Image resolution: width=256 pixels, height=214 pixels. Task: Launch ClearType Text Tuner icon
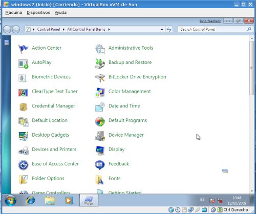pos(23,93)
